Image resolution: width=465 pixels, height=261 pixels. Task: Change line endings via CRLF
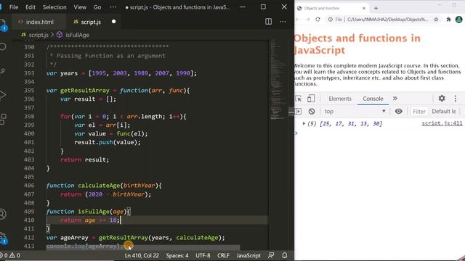pos(223,255)
